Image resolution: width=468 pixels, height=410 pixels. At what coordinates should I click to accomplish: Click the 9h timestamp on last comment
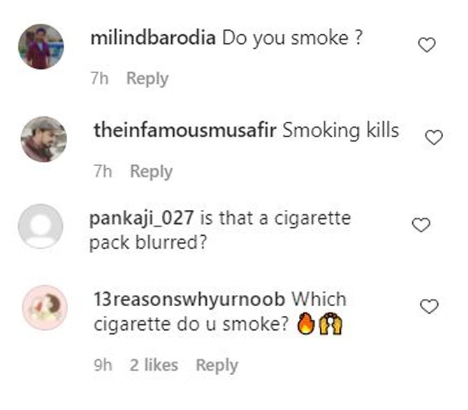pyautogui.click(x=103, y=365)
